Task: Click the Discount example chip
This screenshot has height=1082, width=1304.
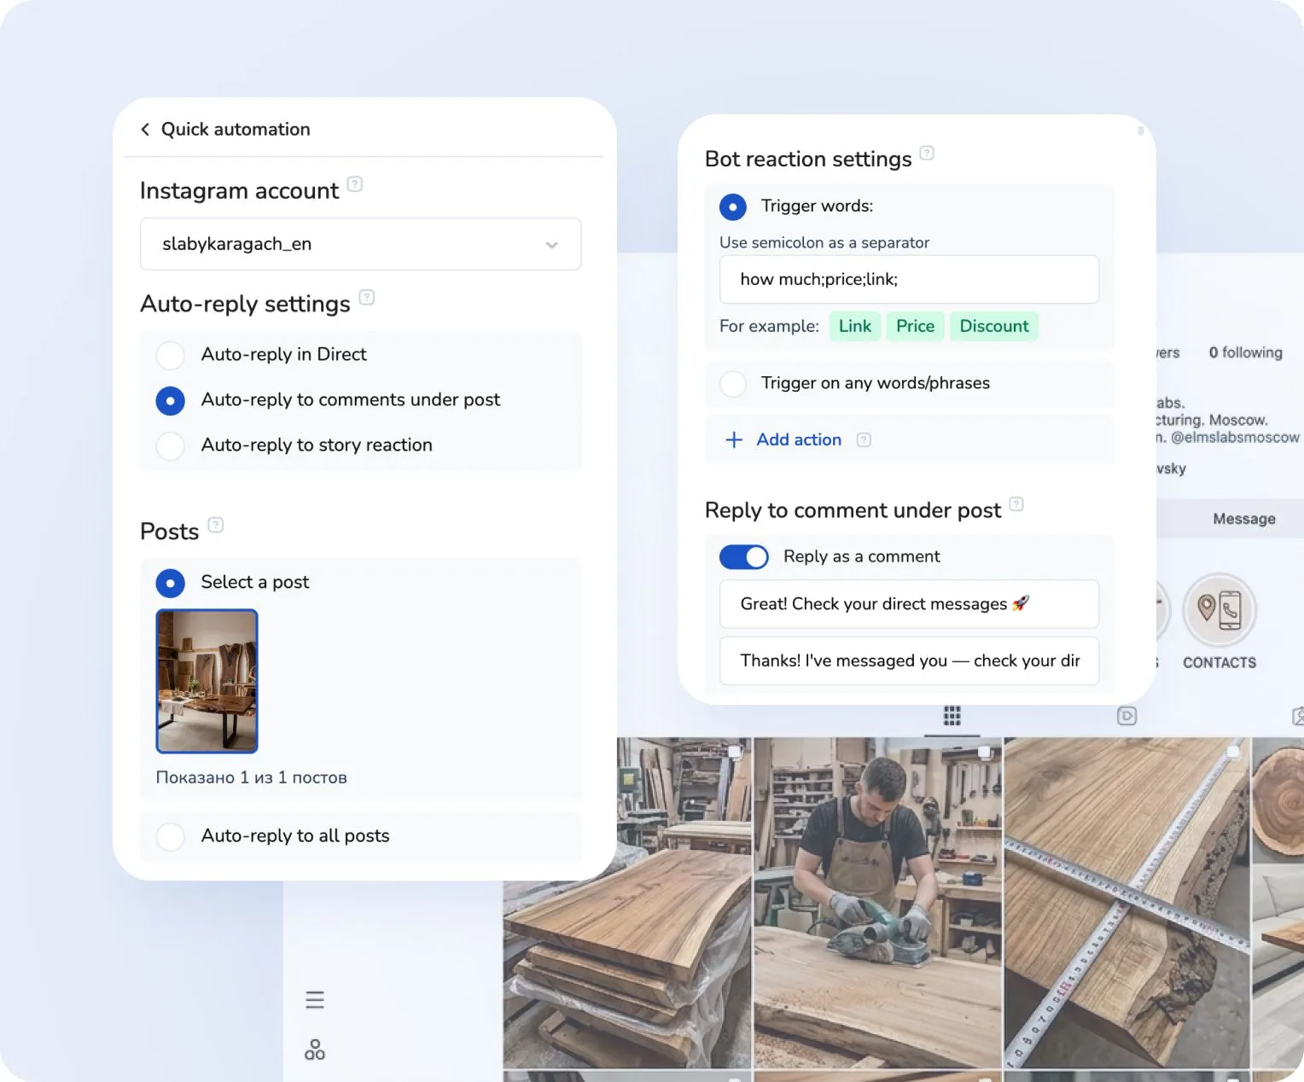Action: pos(993,326)
